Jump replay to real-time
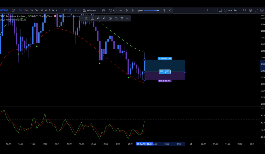Screen dimensions: 265x154 (x=164, y=10)
